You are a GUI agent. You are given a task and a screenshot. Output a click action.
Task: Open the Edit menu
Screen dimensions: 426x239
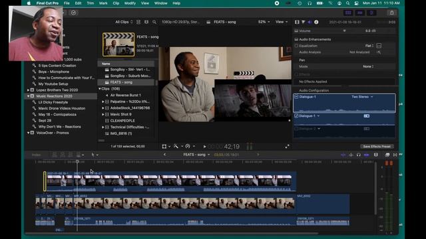click(x=79, y=3)
